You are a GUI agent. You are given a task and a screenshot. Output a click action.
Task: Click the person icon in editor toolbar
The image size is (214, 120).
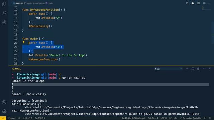tap(193, 3)
